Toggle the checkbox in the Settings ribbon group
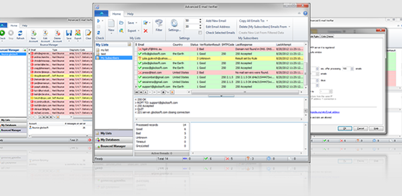Screen dimensions: 402x196 [200, 33]
